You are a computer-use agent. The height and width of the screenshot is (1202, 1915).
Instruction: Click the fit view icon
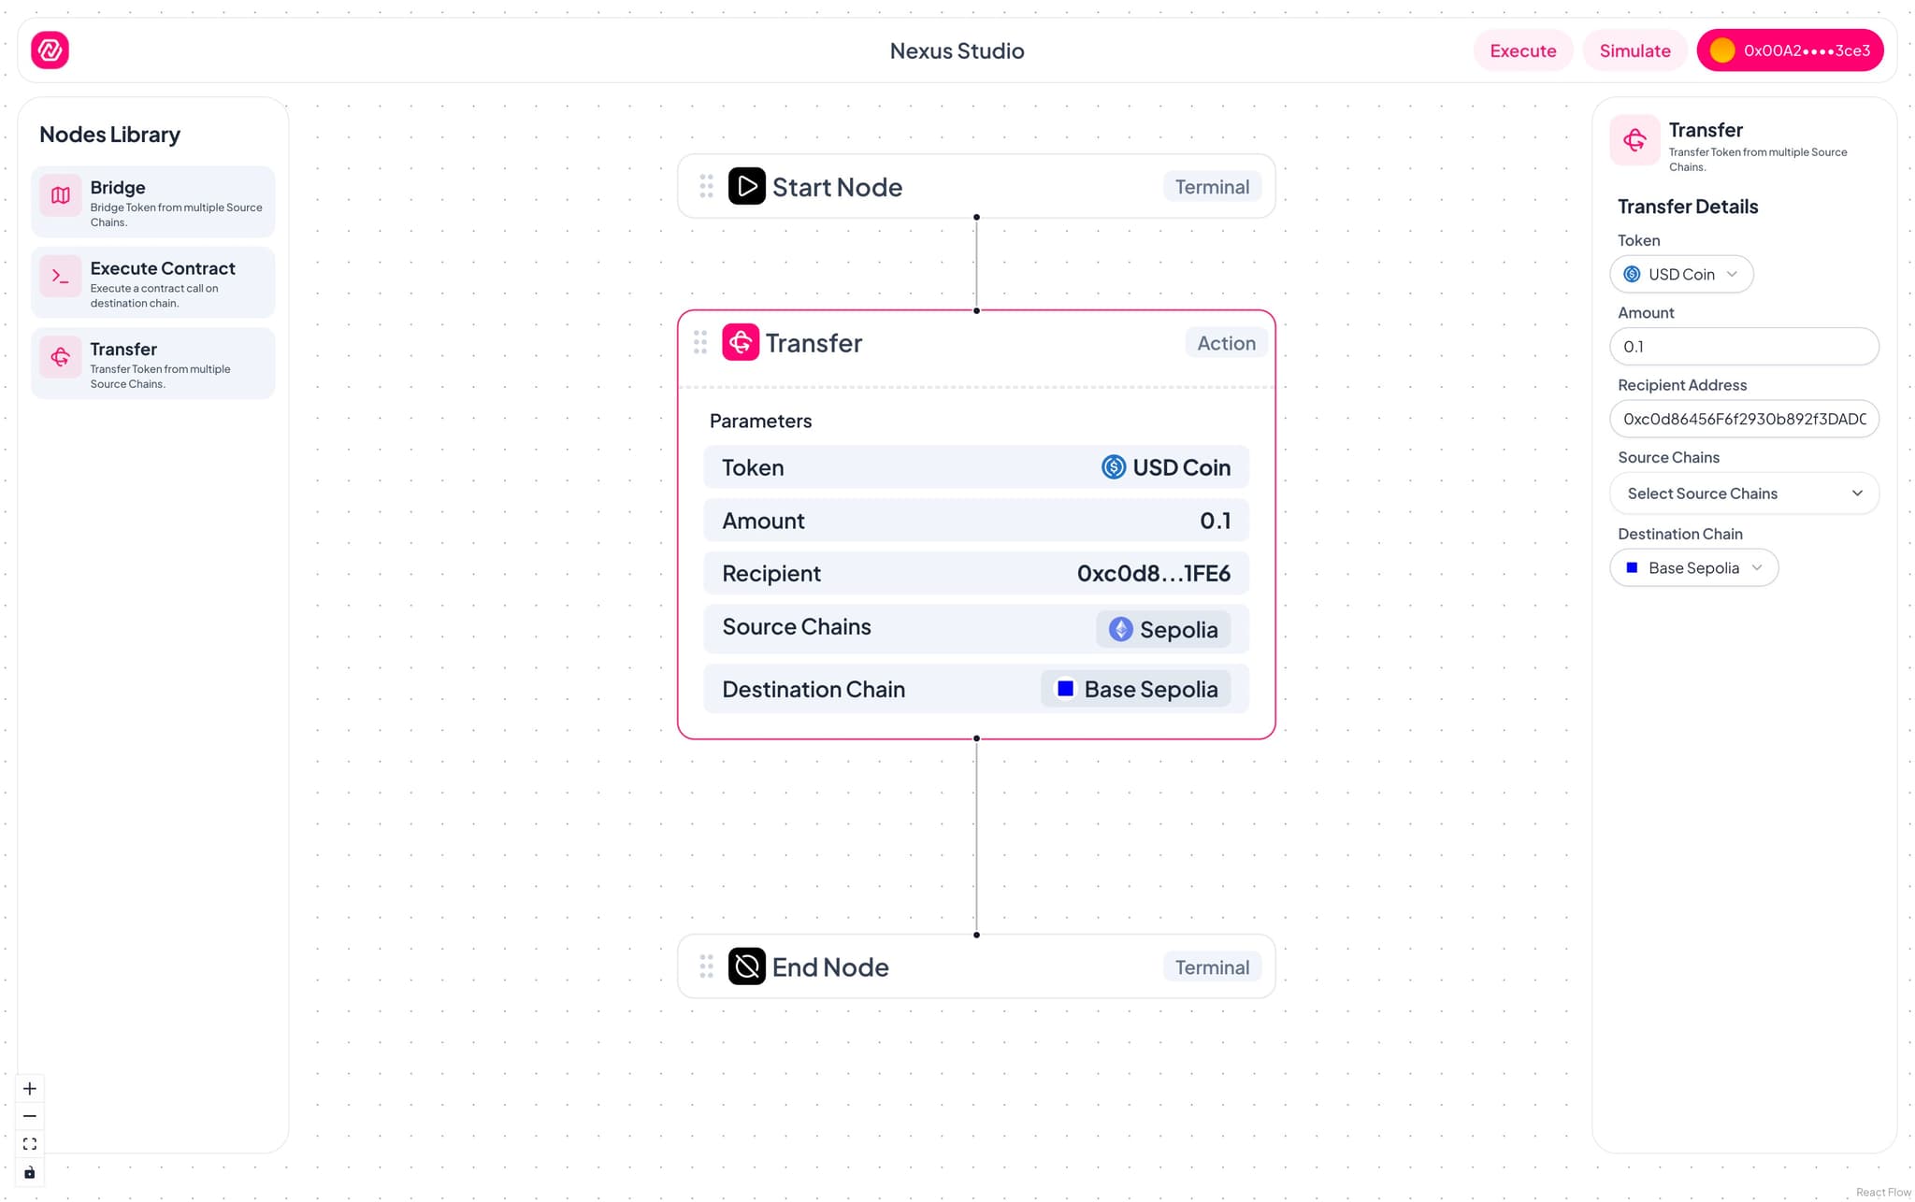click(x=30, y=1144)
